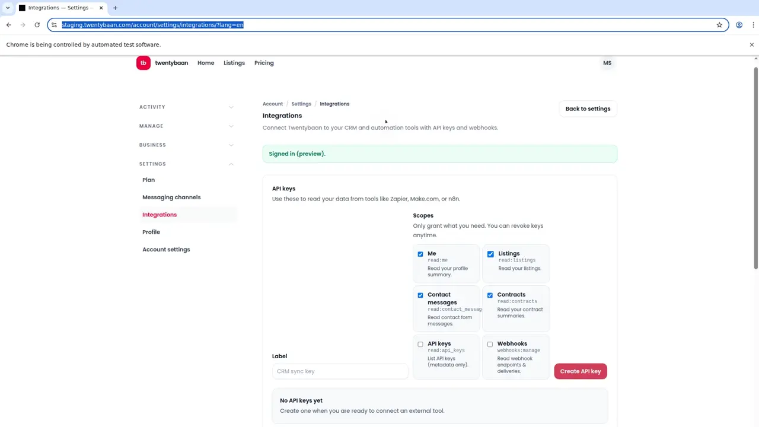Focus the Label input field
759x427 pixels.
tap(340, 371)
